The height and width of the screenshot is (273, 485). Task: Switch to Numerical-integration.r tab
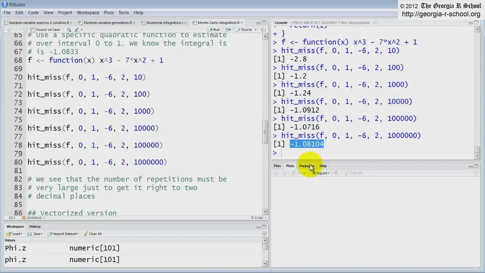pyautogui.click(x=164, y=23)
